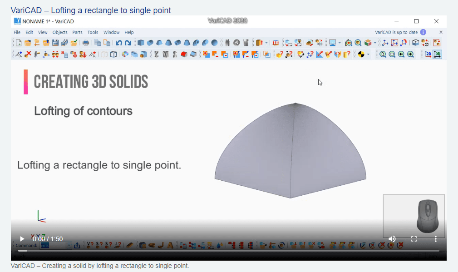458x272 pixels.
Task: Click the 'VariCAD is up to date' text
Action: 396,32
